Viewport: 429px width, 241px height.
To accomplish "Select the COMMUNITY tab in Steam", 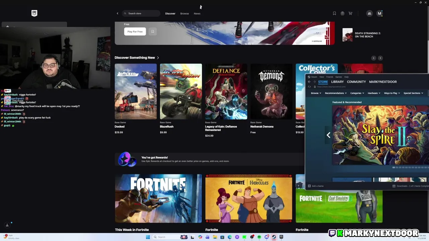I will pos(356,82).
